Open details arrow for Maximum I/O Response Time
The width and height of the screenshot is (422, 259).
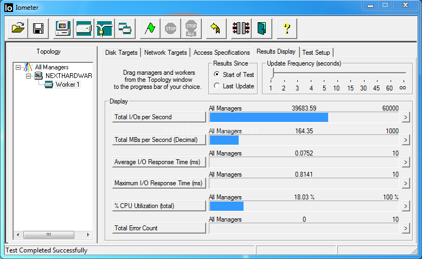pos(406,184)
